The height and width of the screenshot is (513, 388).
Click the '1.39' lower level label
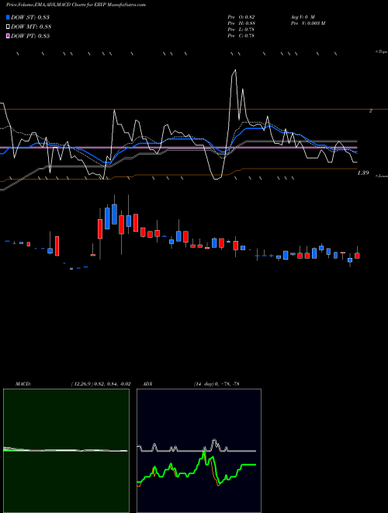(x=363, y=173)
